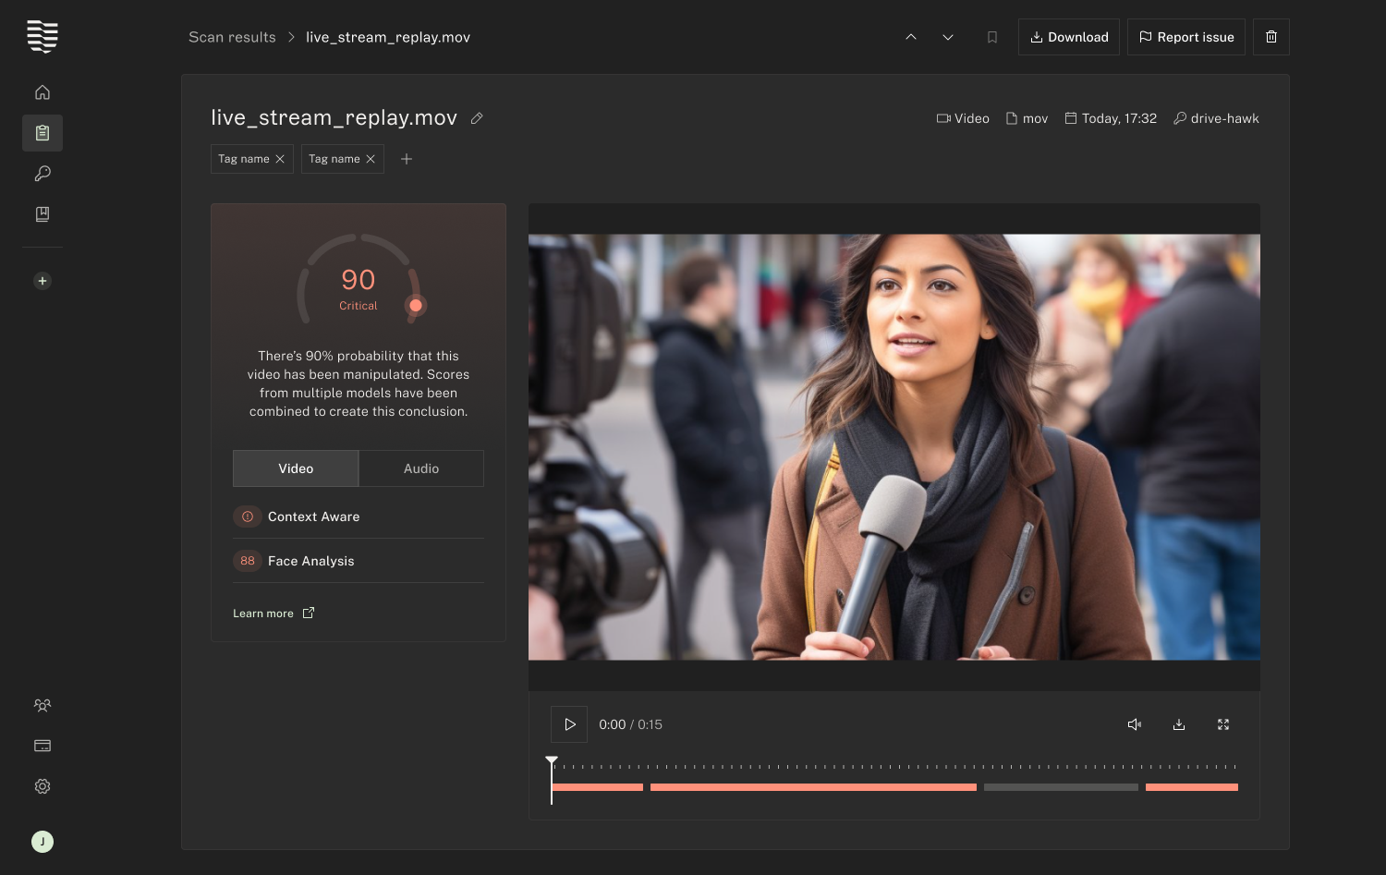Select the Scan results clipboard icon
This screenshot has height=875, width=1386.
(42, 132)
